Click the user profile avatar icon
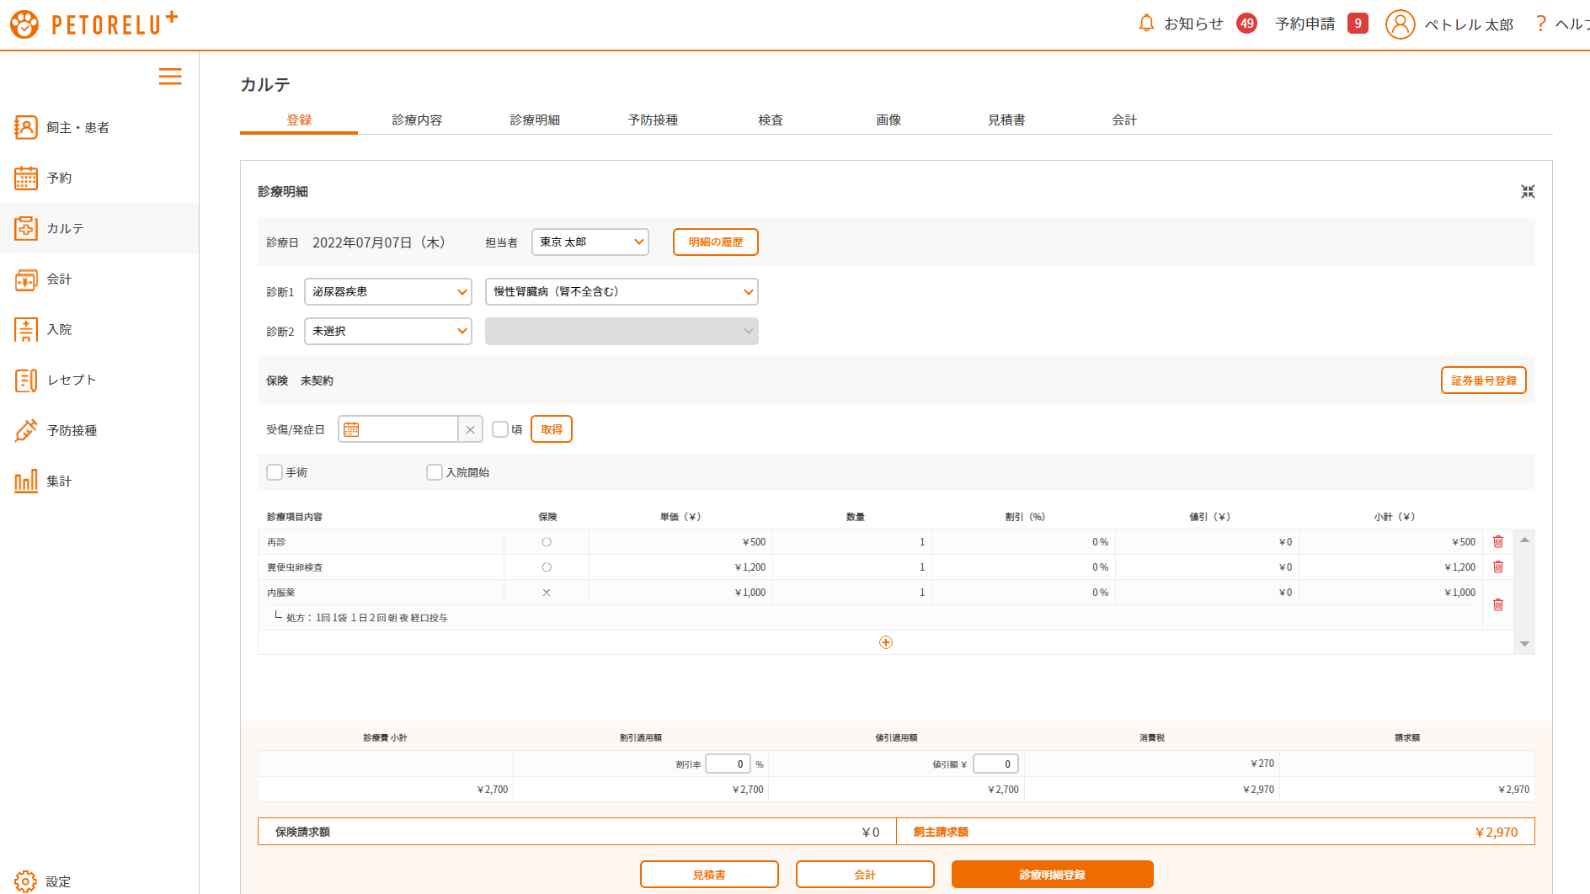The width and height of the screenshot is (1590, 894). point(1400,24)
